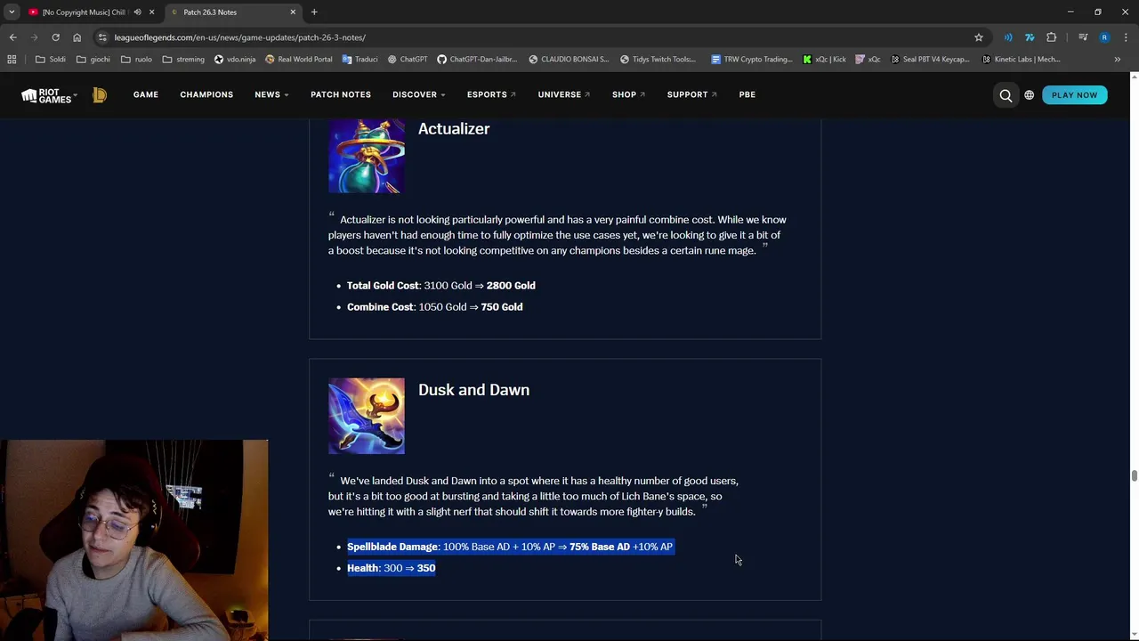Click the globe language selector icon

[1030, 95]
